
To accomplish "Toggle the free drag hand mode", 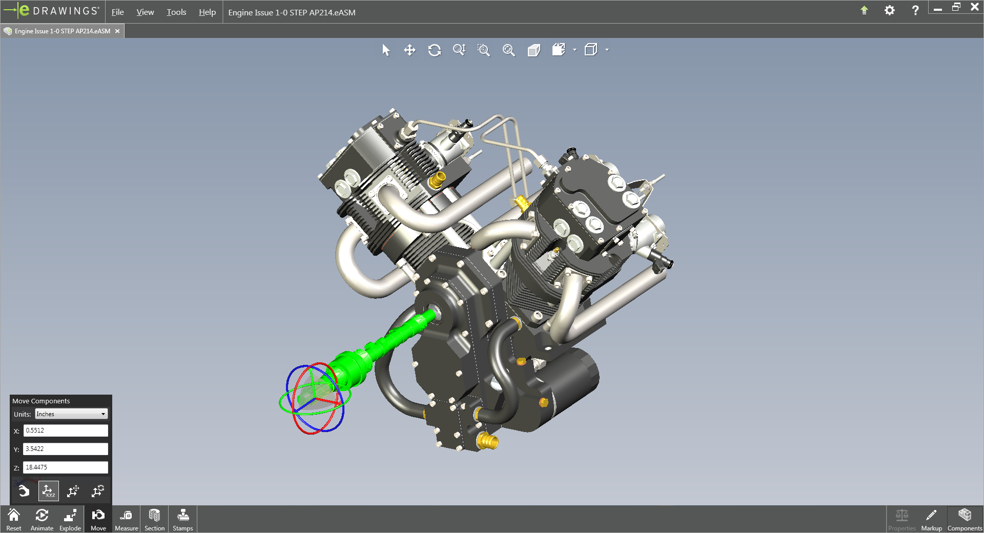I will click(24, 491).
